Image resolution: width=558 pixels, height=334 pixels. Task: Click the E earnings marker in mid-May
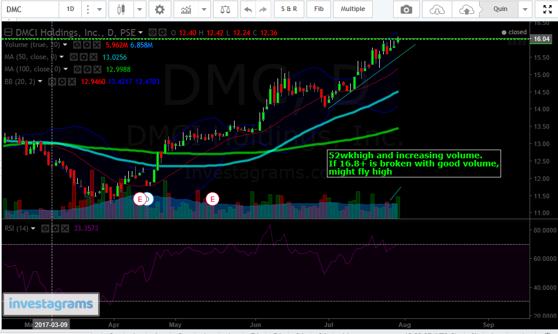pos(213,199)
